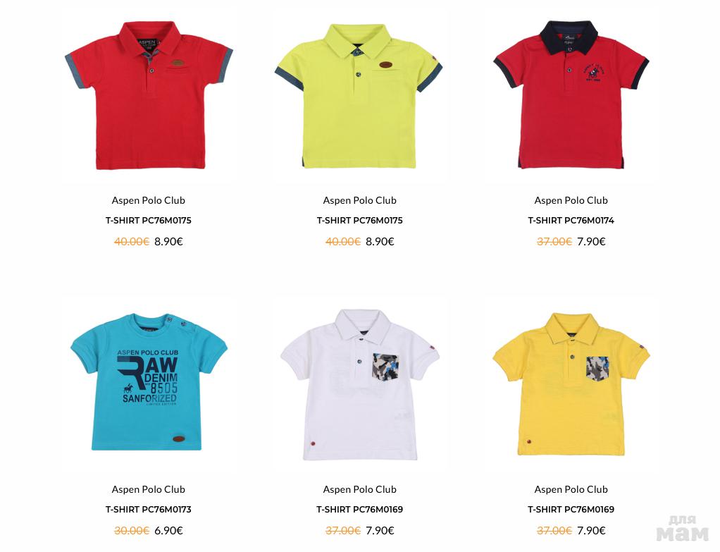Open the lime green polo shirt image
Screen dimensions: 720x552
359,96
